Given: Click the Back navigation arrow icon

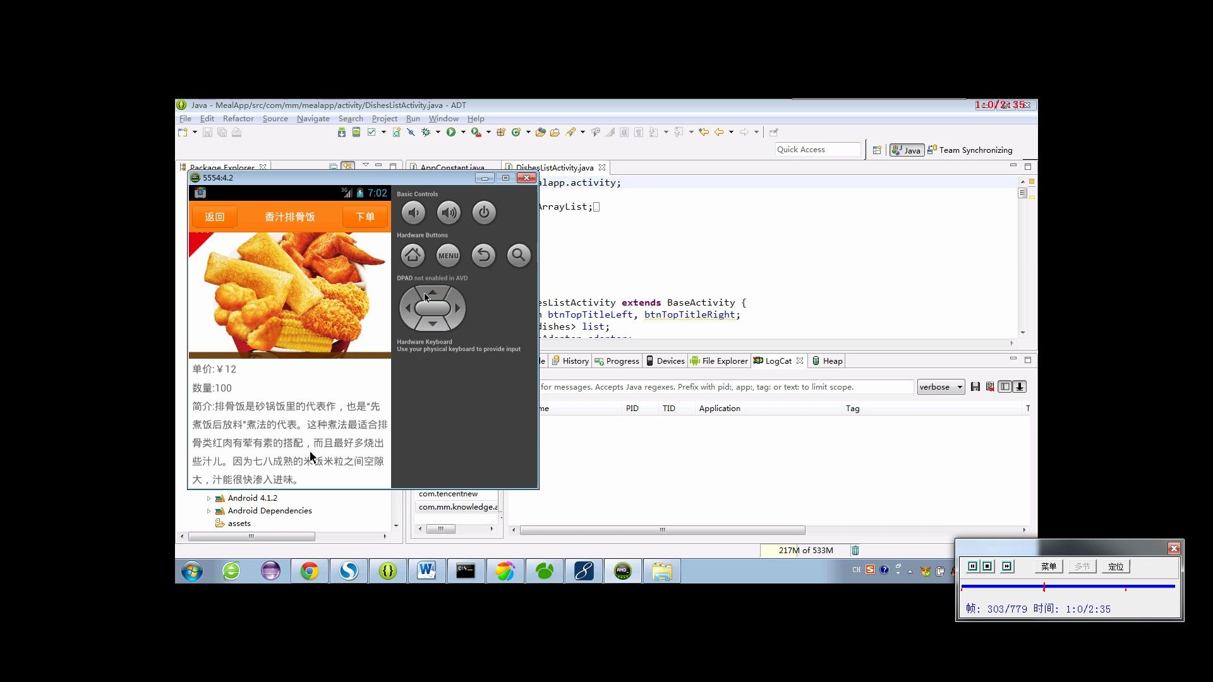Looking at the screenshot, I should pos(719,132).
